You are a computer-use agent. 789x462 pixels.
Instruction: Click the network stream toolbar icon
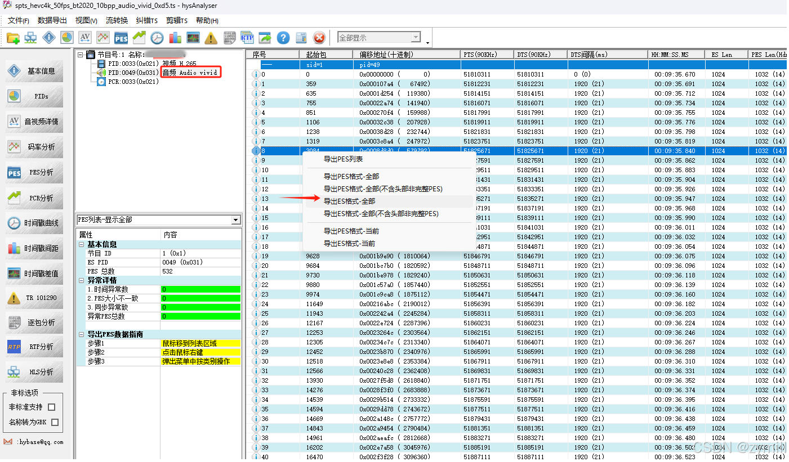(x=30, y=38)
